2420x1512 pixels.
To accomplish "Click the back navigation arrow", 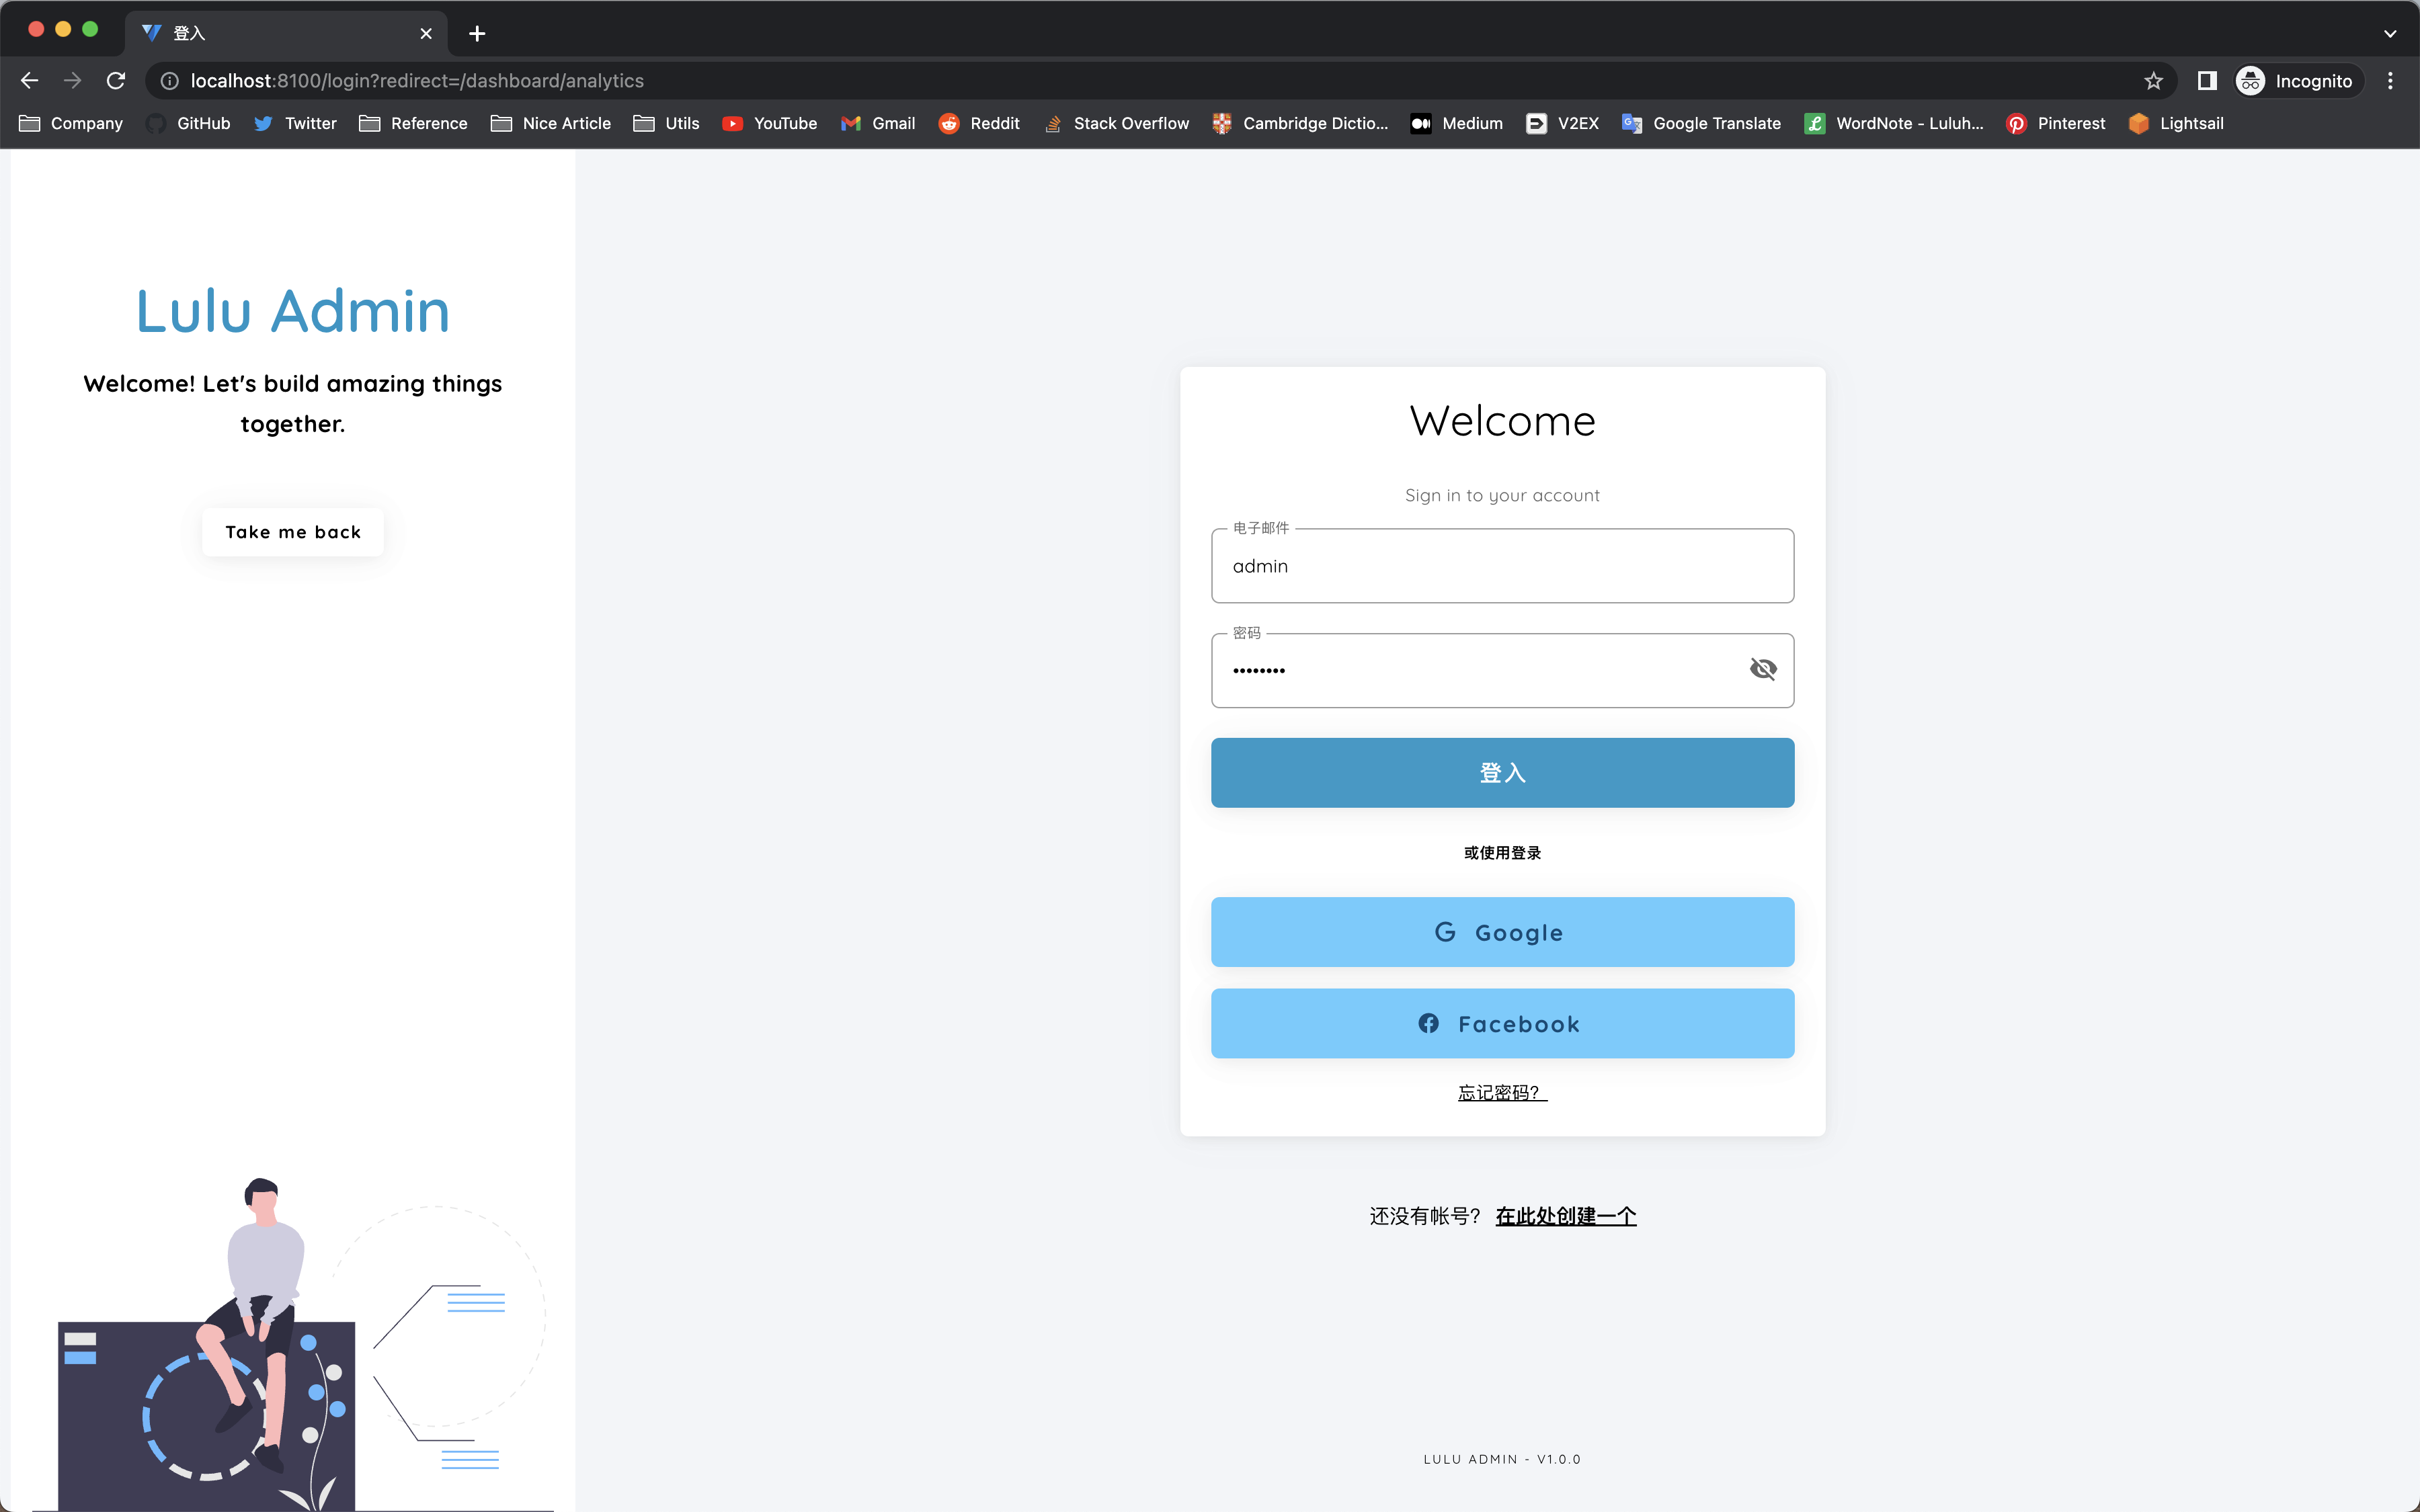I will point(29,81).
